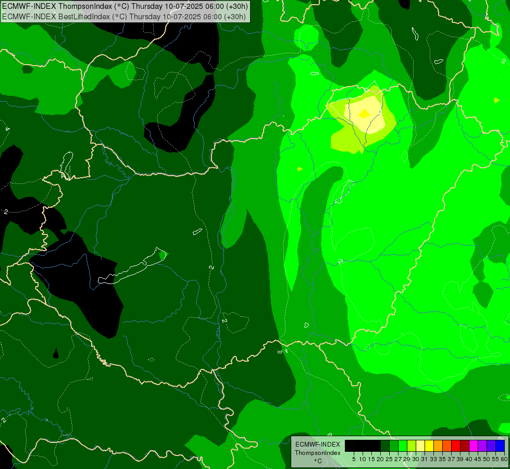The height and width of the screenshot is (469, 510).
Task: Click the legend tick value 5
Action: pos(354,459)
